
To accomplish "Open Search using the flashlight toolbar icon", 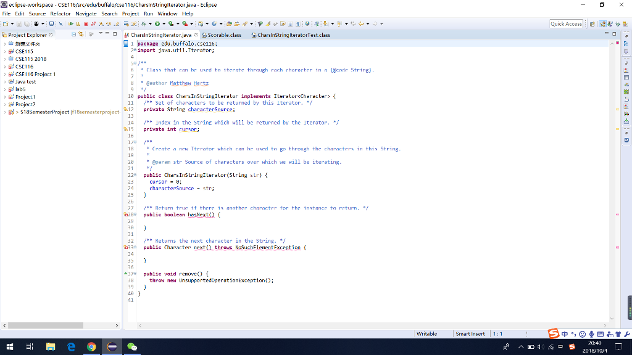I will coord(244,23).
